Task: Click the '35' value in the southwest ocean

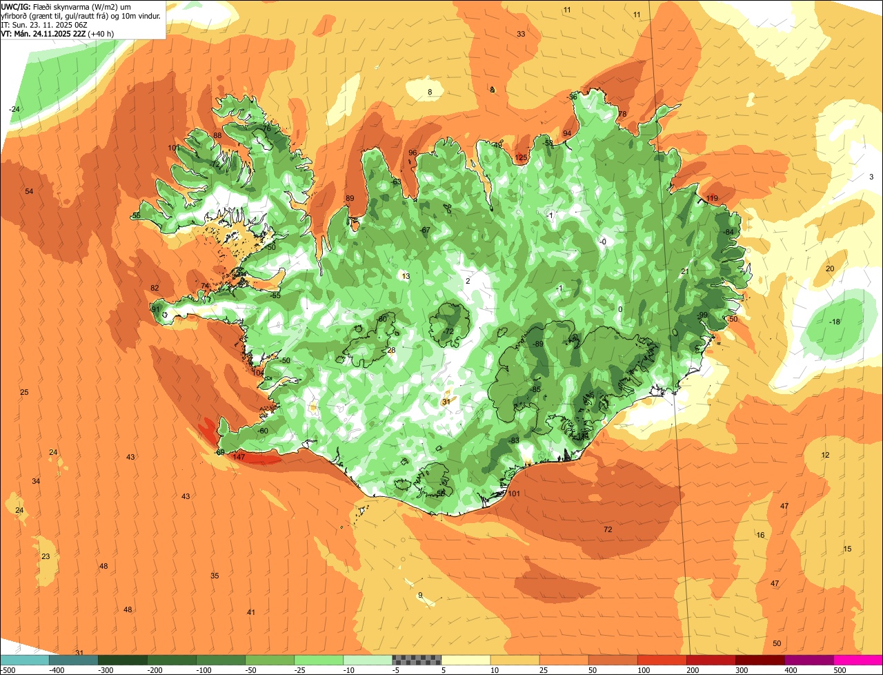Action: [x=215, y=576]
